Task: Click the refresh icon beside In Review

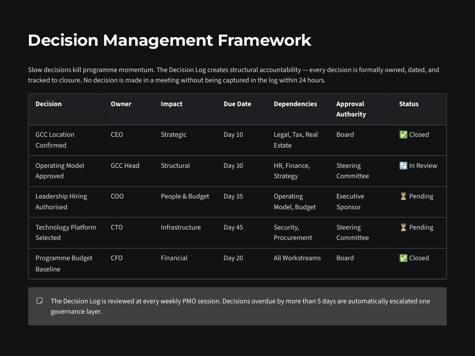Action: click(403, 166)
